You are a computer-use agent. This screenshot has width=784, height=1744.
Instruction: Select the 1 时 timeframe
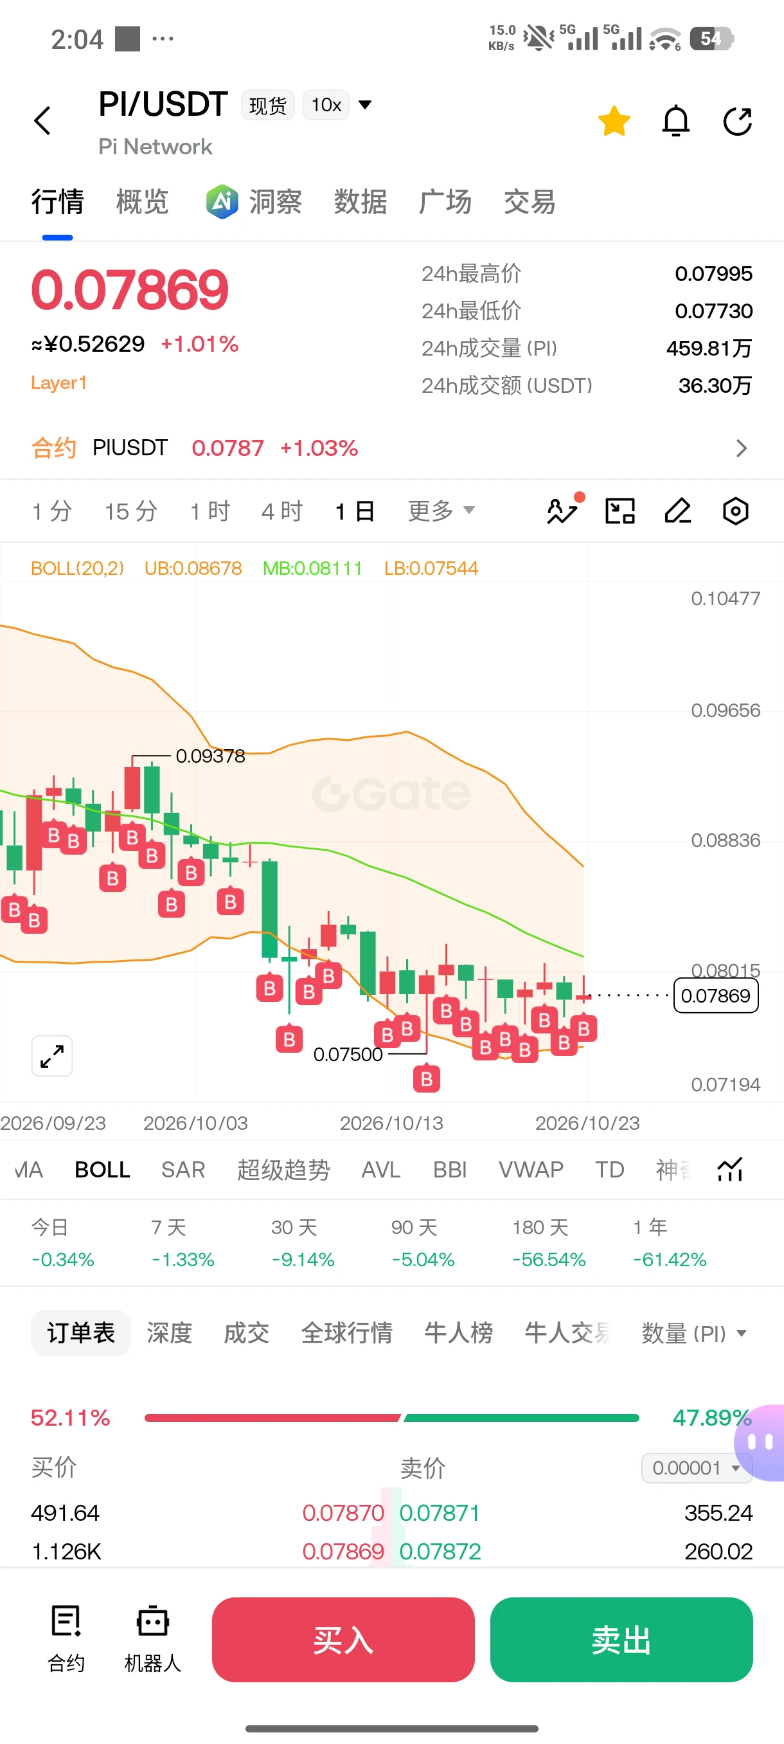click(x=209, y=511)
